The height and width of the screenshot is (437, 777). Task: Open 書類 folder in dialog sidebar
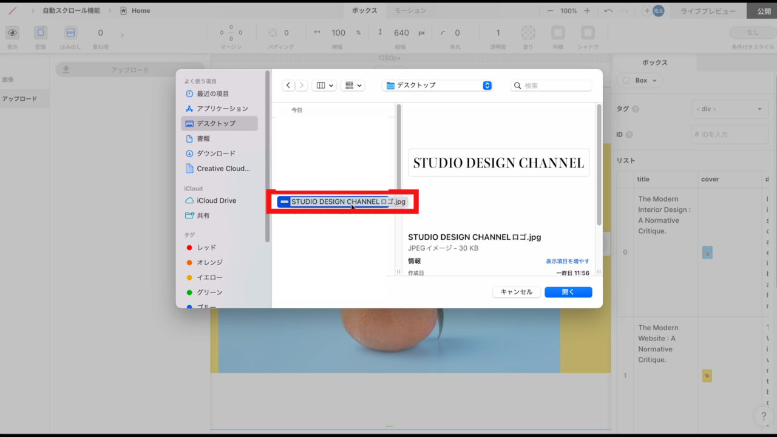(x=219, y=138)
